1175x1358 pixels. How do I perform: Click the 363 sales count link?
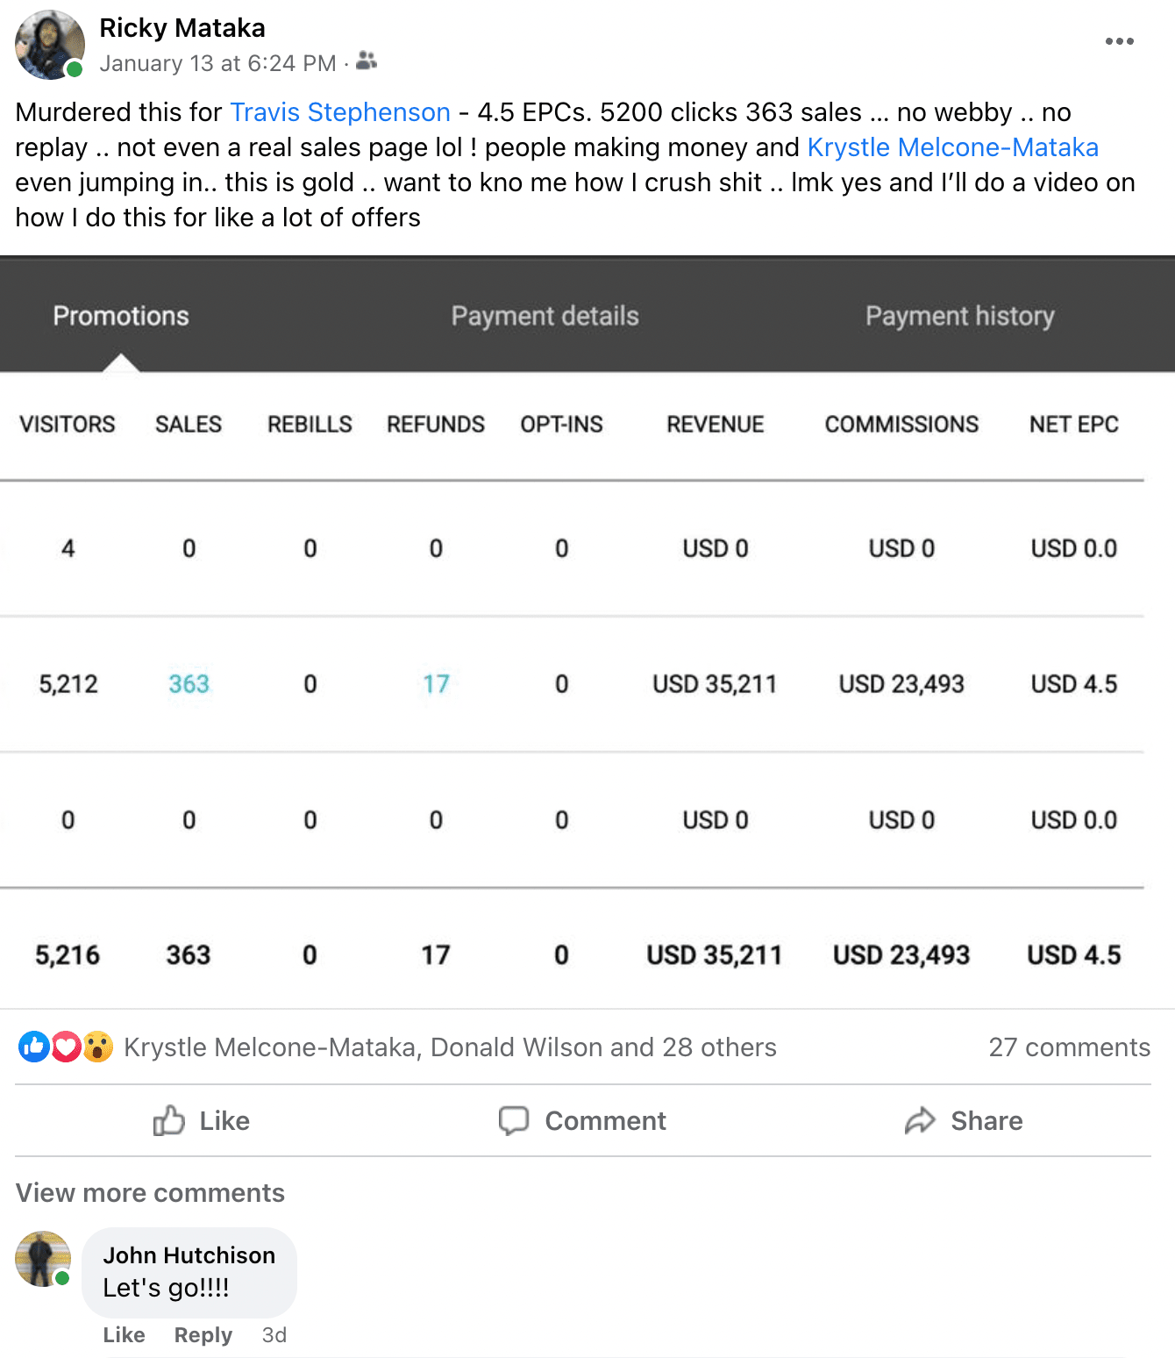(189, 684)
